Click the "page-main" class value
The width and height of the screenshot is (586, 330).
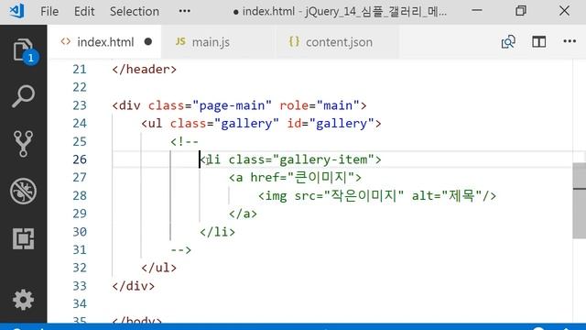point(232,105)
